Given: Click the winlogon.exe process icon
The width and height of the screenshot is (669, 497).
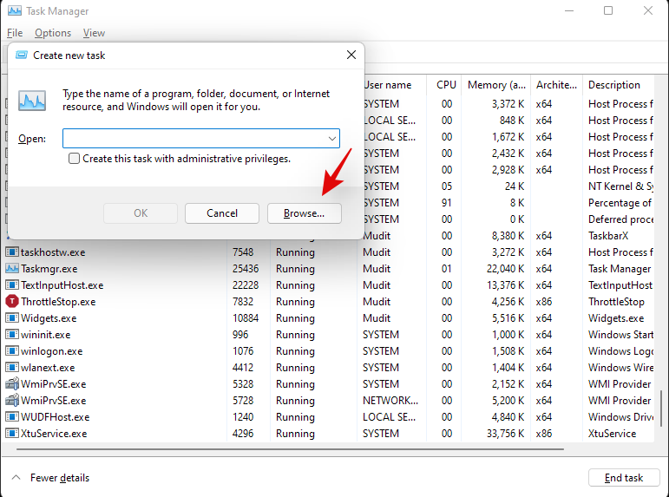Looking at the screenshot, I should (12, 351).
